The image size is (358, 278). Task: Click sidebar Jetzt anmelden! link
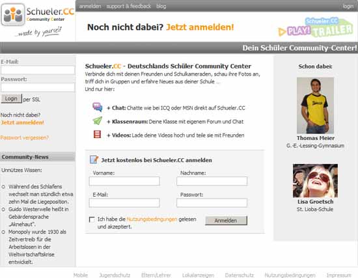coord(22,122)
